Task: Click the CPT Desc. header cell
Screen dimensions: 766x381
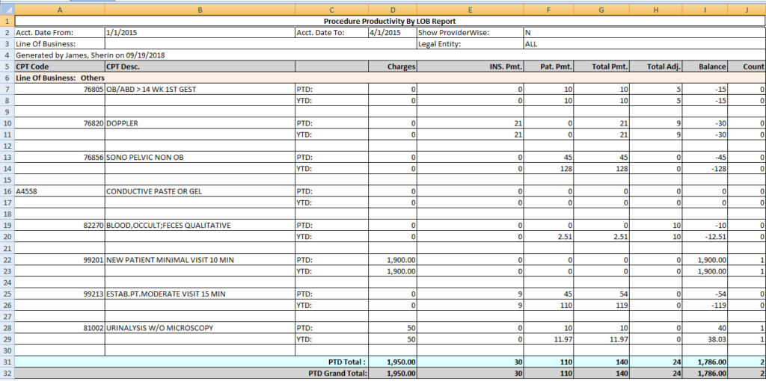Action: 200,66
